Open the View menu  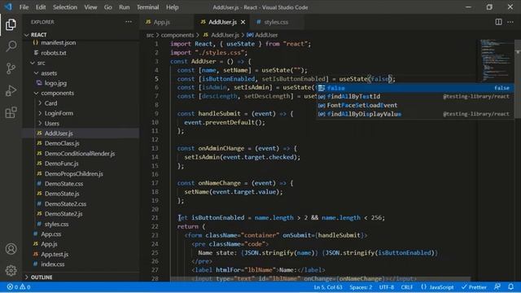(x=90, y=7)
